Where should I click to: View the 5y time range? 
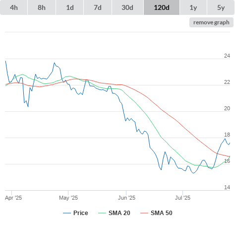click(x=221, y=7)
